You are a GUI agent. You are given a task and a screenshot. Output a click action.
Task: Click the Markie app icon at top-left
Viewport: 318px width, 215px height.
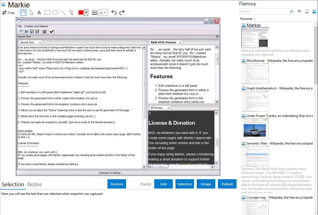tap(3, 5)
